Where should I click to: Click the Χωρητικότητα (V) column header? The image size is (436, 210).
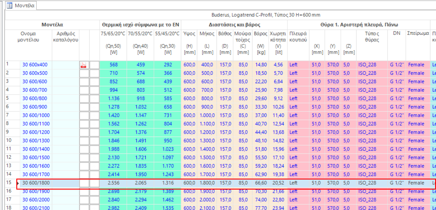(278, 44)
